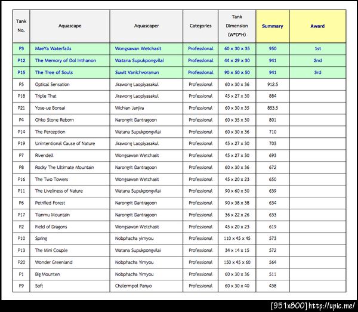358x312 pixels.
Task: Click the yellow 'Award' column header
Action: [x=317, y=26]
